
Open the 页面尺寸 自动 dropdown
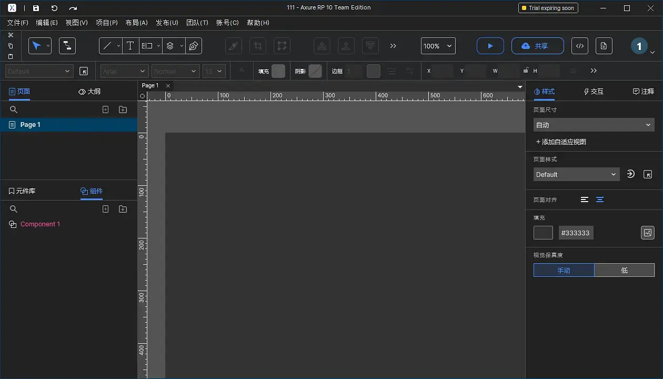[594, 125]
